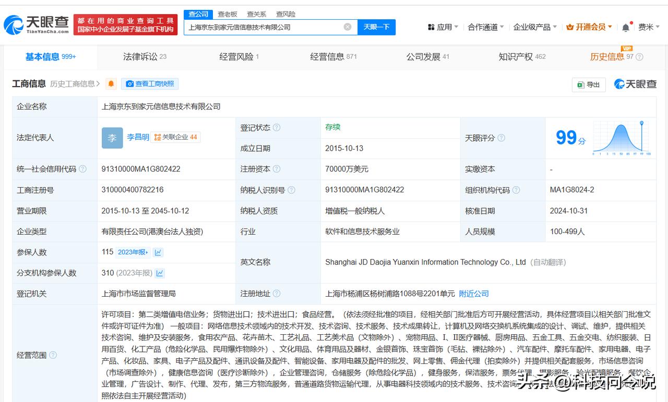Select the 历史信息 VIP tab
Viewport: 668px width, 402px height.
tap(612, 57)
